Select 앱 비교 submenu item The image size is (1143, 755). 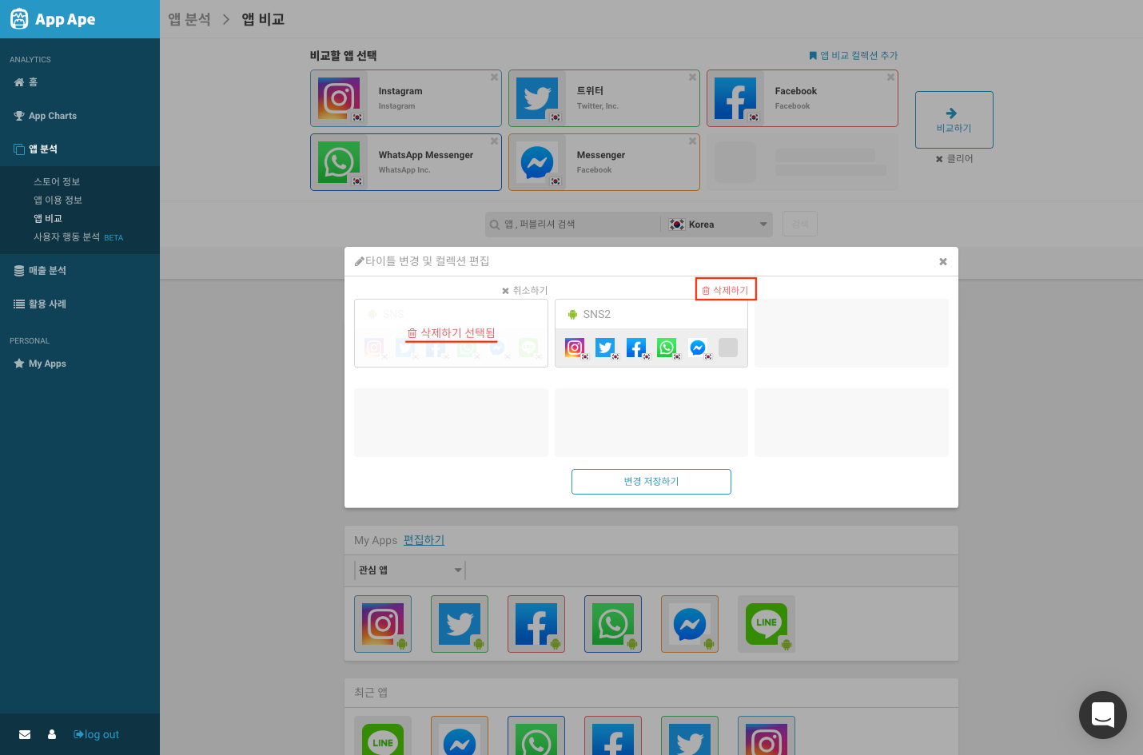tap(48, 219)
